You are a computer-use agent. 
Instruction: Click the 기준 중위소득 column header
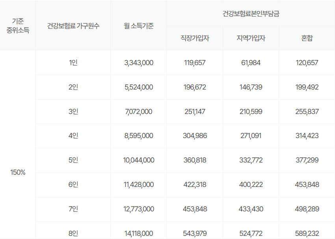coord(18,26)
